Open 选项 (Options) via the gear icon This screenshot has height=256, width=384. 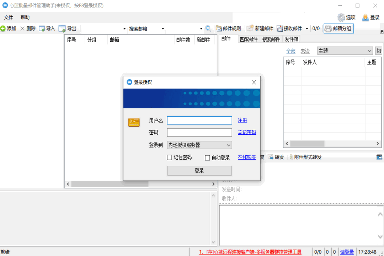(x=341, y=17)
